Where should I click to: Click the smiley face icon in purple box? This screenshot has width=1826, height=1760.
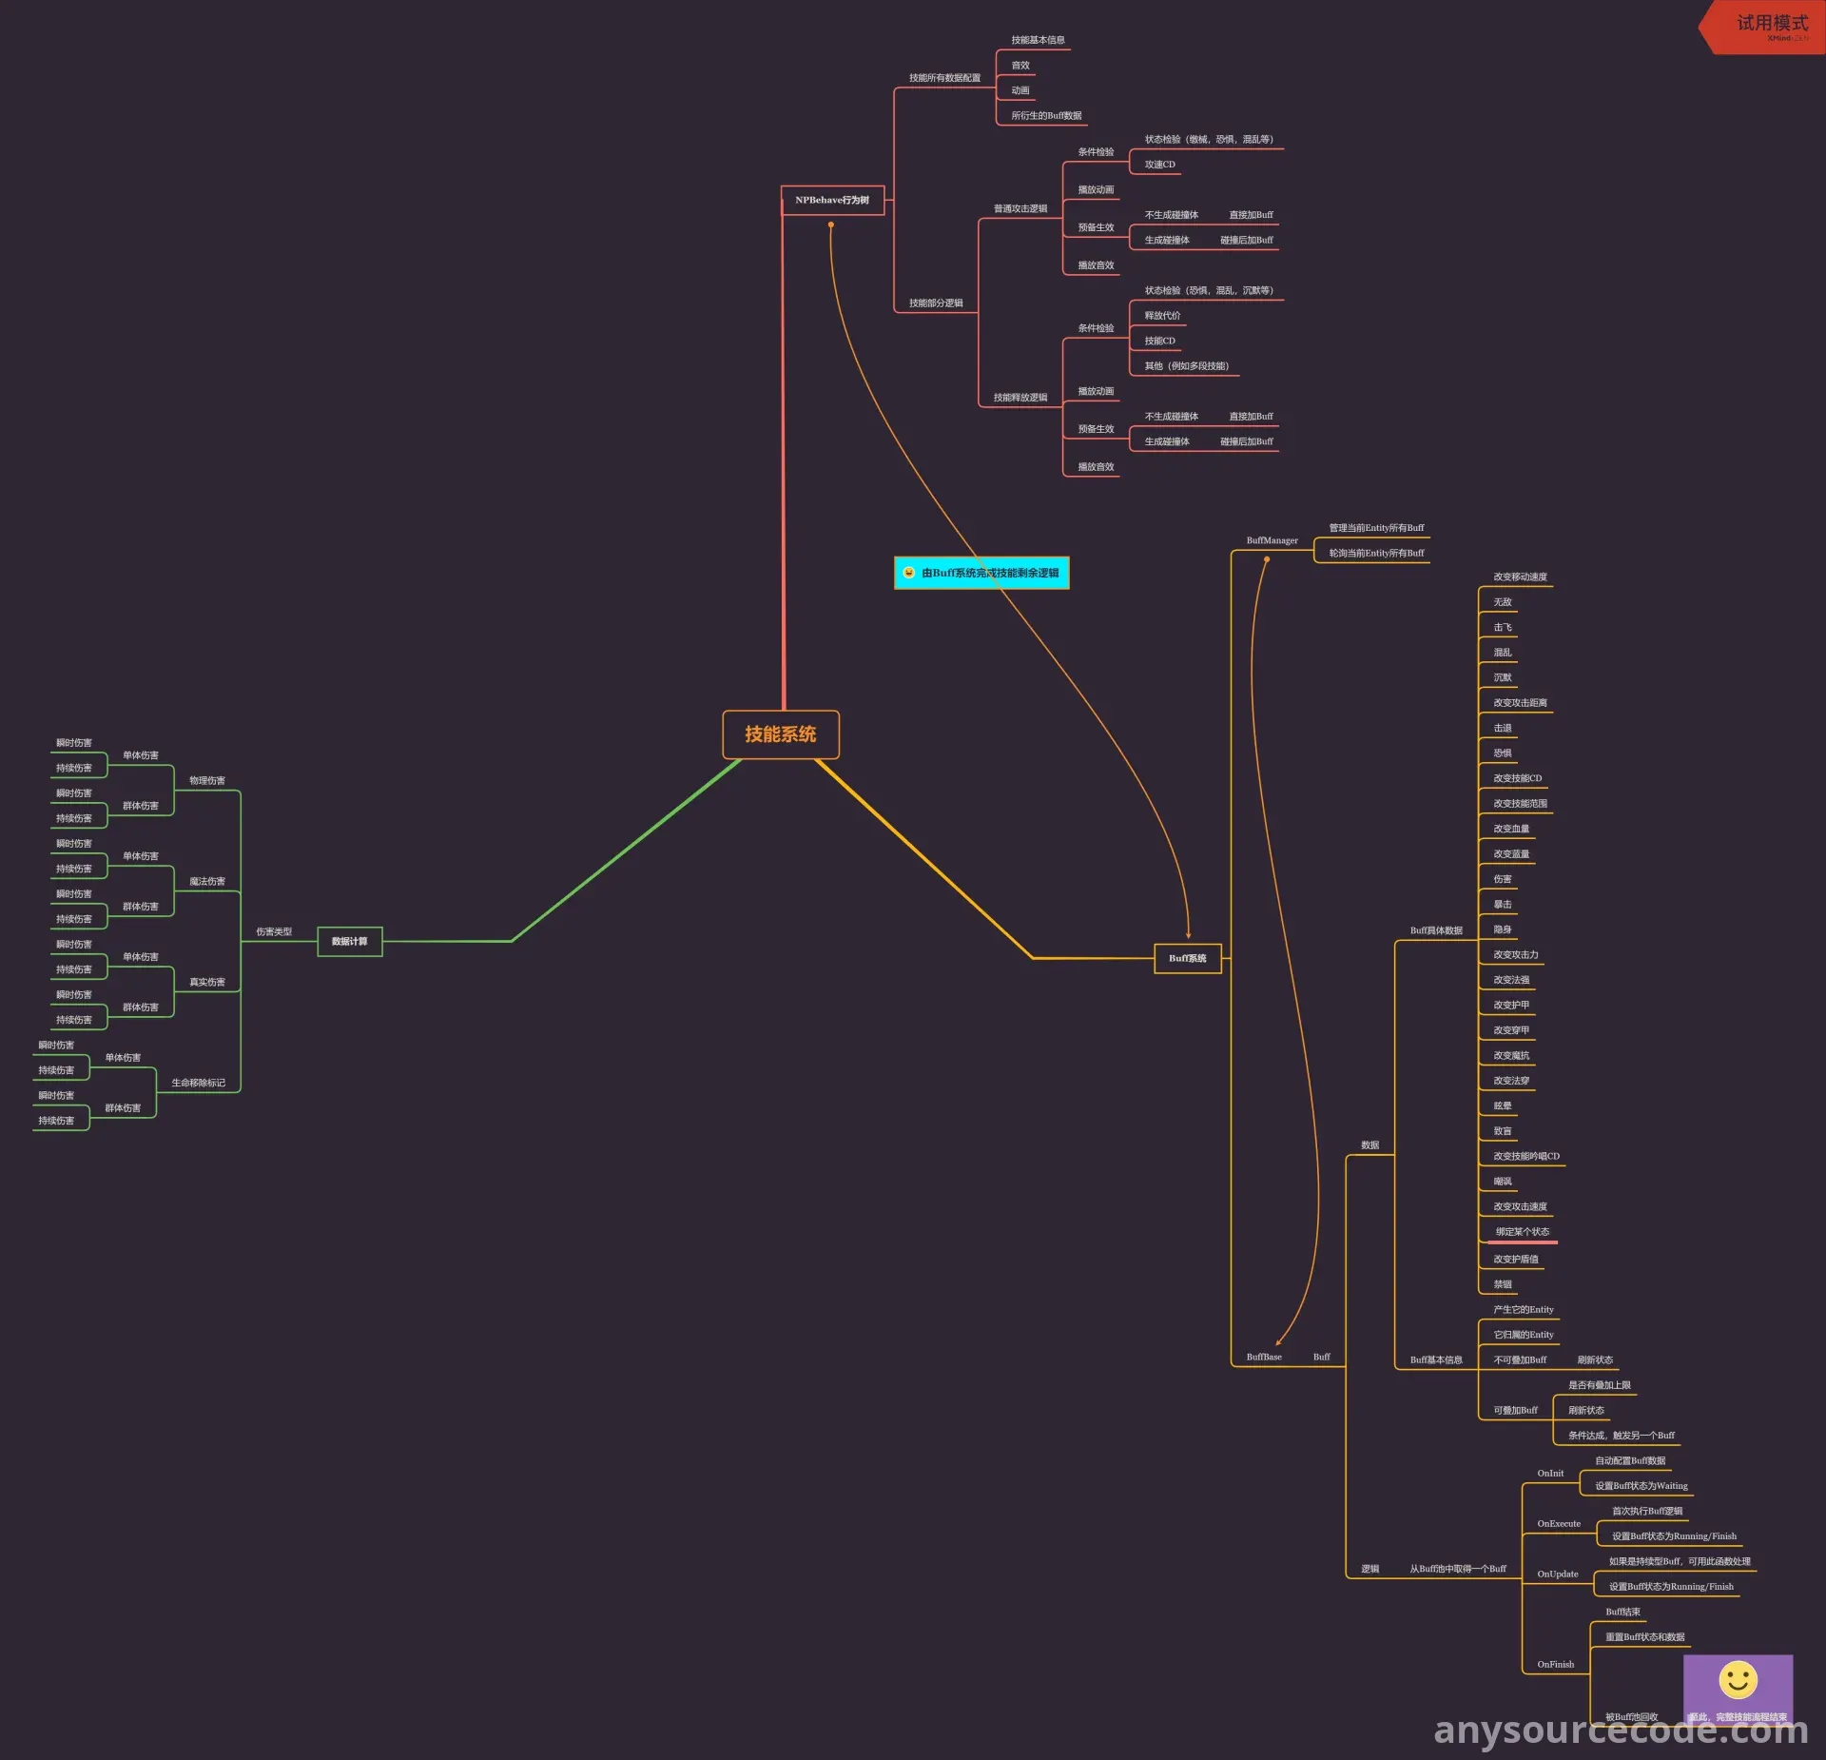coord(1738,1680)
